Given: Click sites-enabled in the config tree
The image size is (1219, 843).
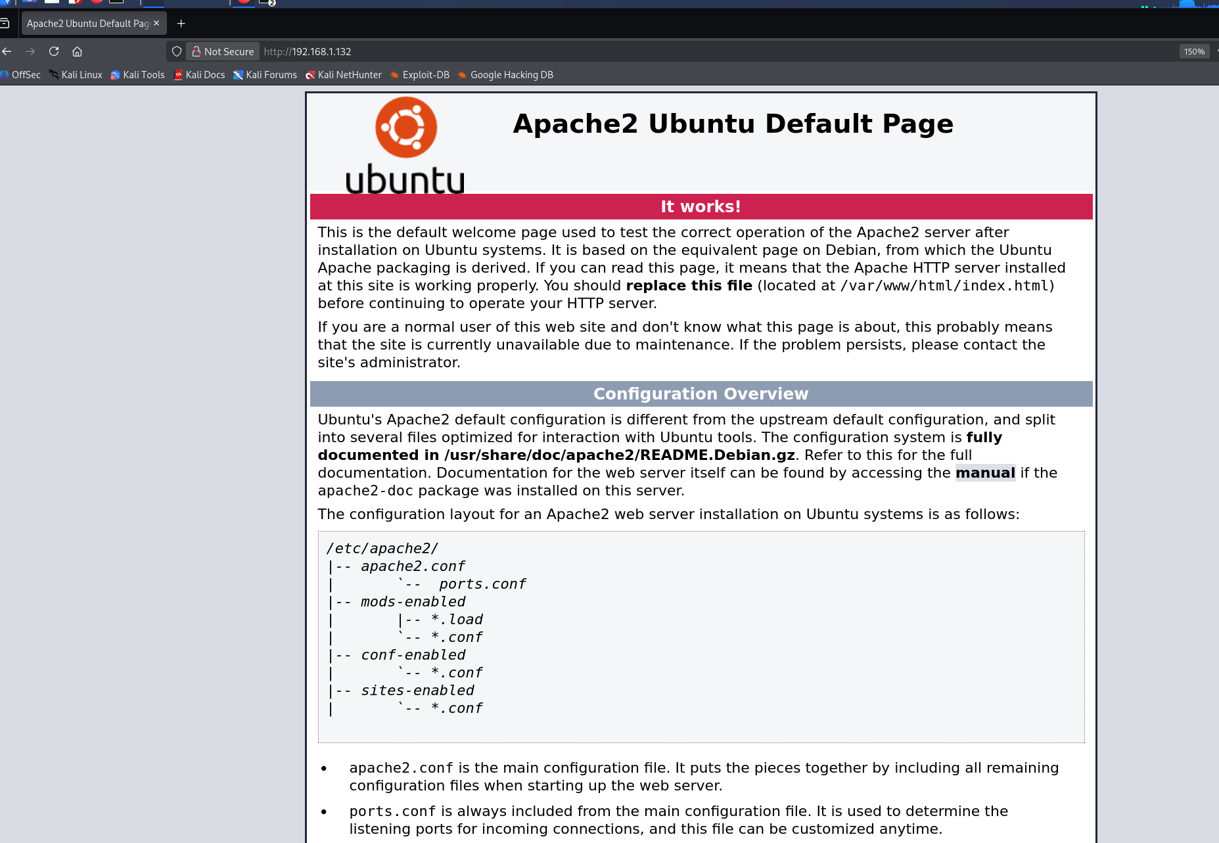Looking at the screenshot, I should 417,691.
